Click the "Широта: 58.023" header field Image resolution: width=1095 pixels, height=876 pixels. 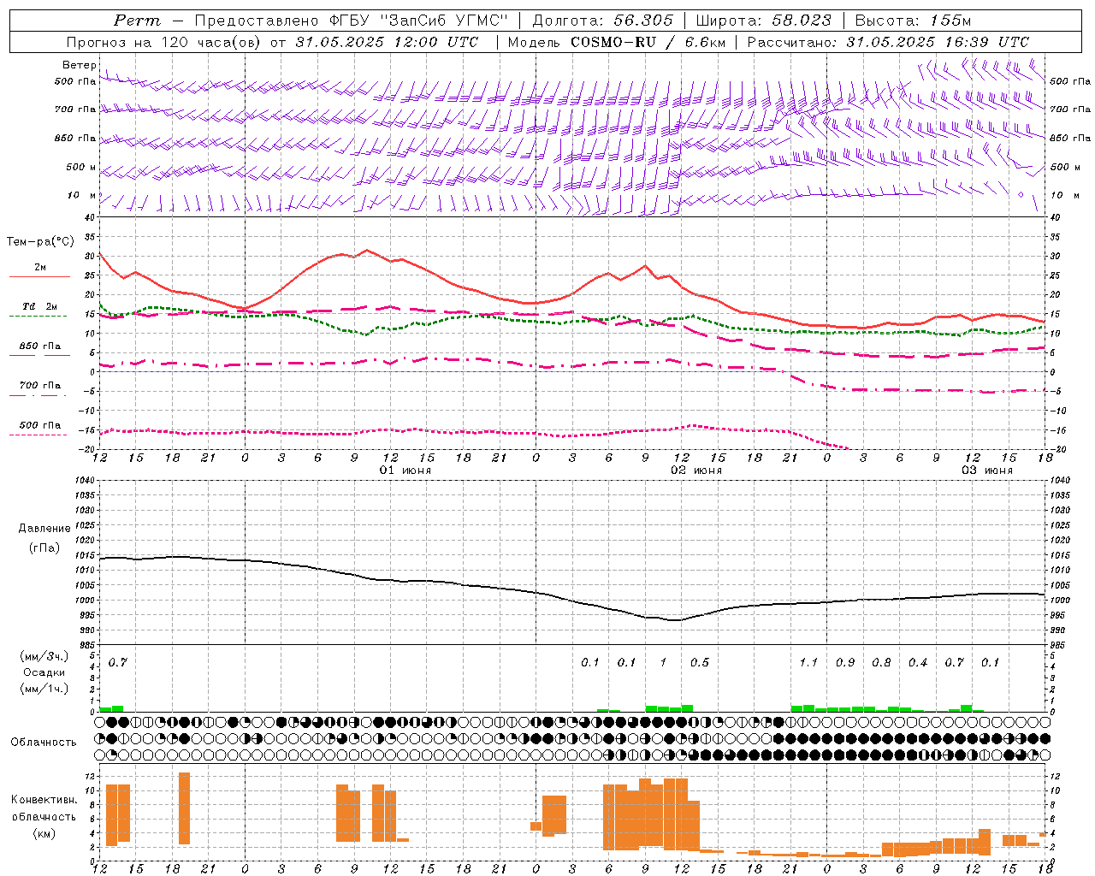click(x=764, y=21)
